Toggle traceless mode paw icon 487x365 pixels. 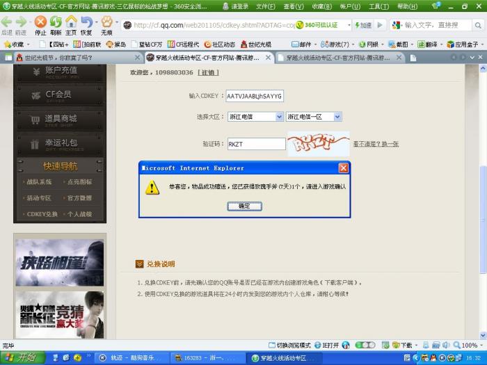click(x=106, y=22)
